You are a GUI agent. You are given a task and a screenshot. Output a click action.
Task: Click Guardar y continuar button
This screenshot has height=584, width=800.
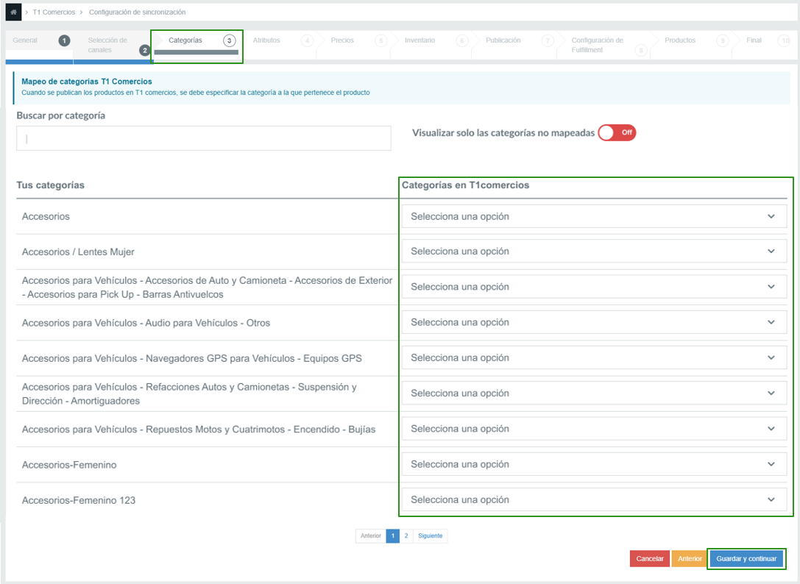click(746, 558)
